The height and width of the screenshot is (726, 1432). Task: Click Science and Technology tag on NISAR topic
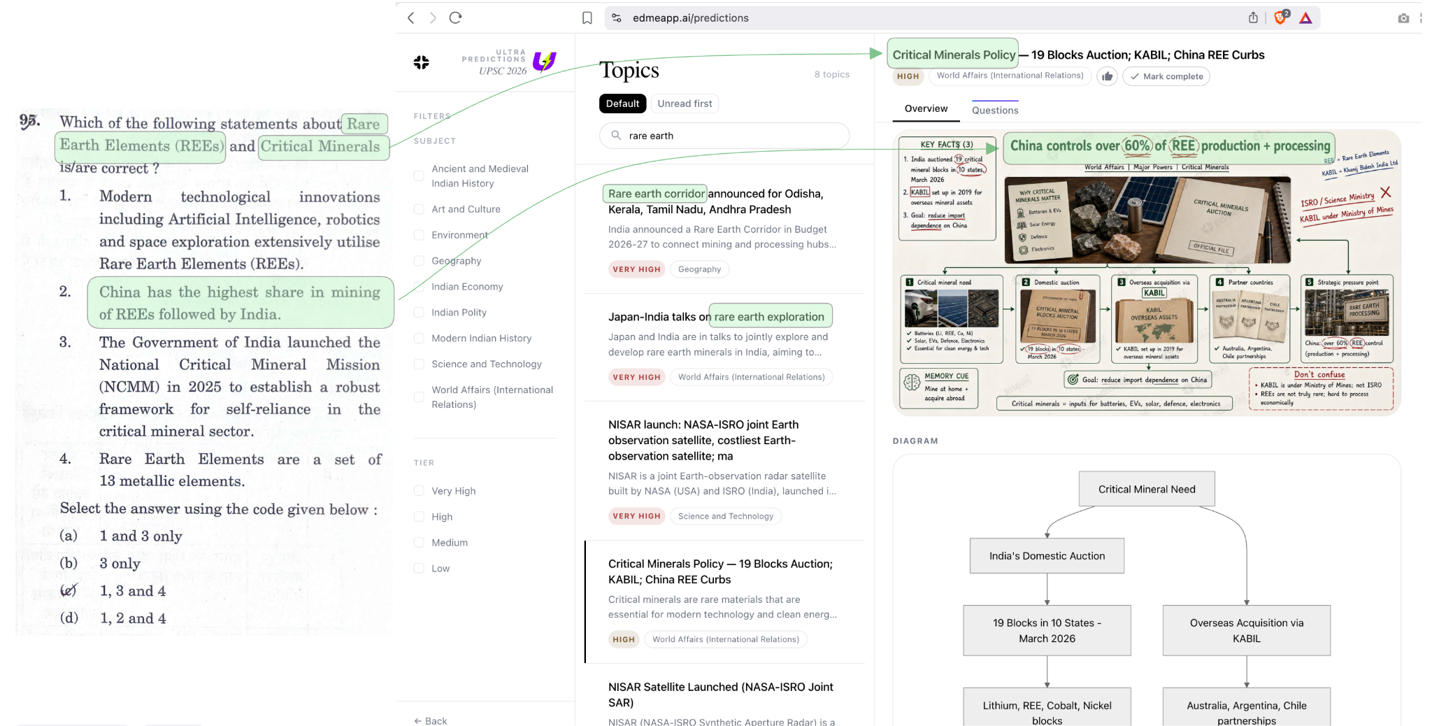[x=726, y=516]
